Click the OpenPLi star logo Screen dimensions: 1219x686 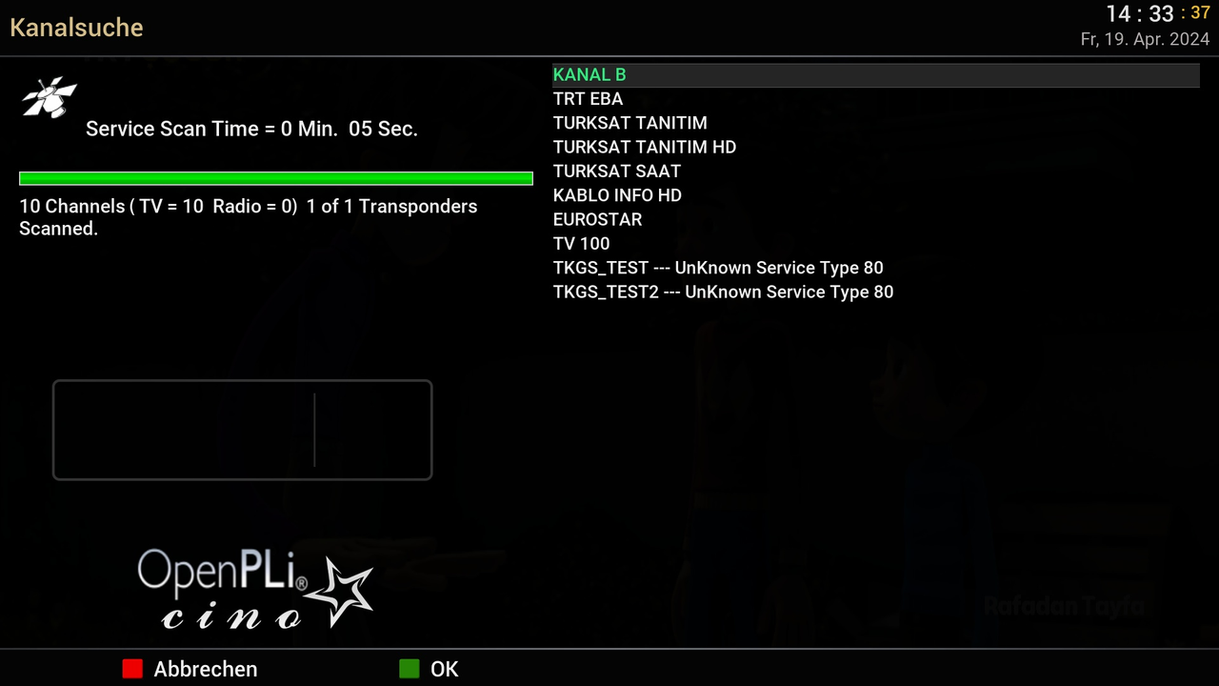click(x=255, y=593)
